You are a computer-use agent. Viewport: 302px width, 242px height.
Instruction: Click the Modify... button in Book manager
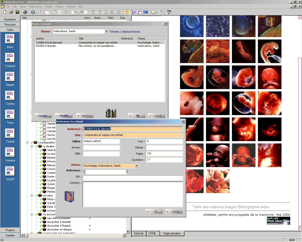tap(64, 116)
